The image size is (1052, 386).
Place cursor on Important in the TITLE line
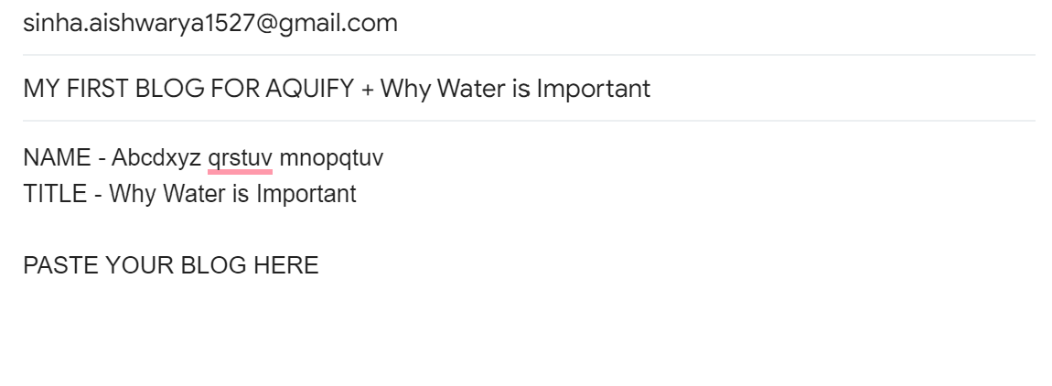[306, 195]
